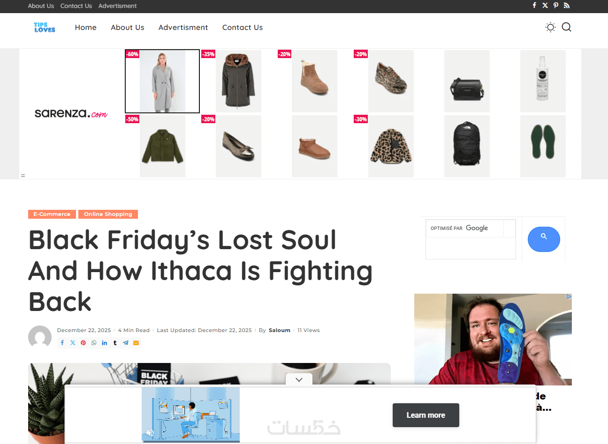608x444 pixels.
Task: Open the RSS feed icon in top bar
Action: (x=567, y=6)
